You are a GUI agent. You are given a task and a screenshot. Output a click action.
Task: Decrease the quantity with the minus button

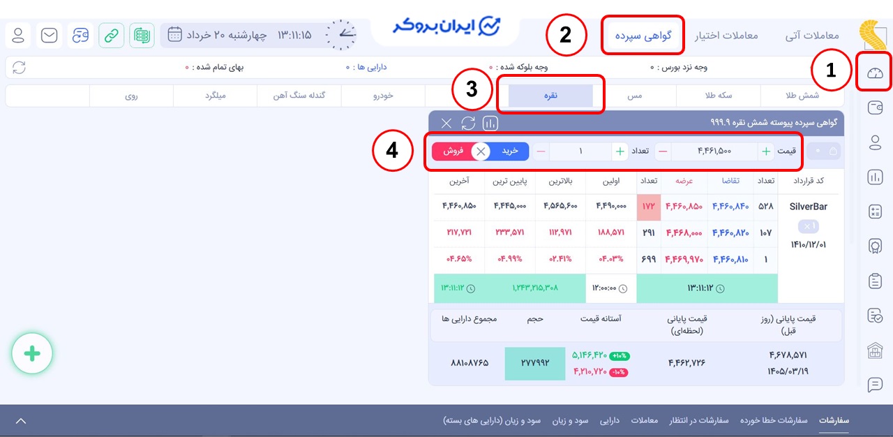[541, 151]
